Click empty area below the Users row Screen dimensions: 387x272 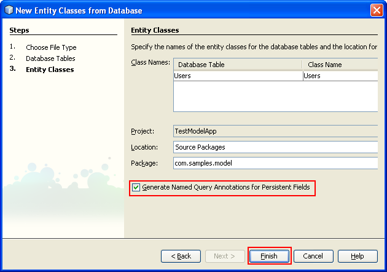(x=275, y=97)
